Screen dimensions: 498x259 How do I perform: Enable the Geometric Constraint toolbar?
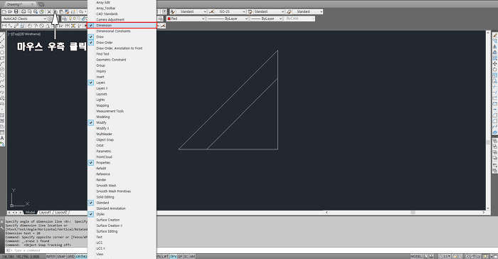tap(122, 60)
